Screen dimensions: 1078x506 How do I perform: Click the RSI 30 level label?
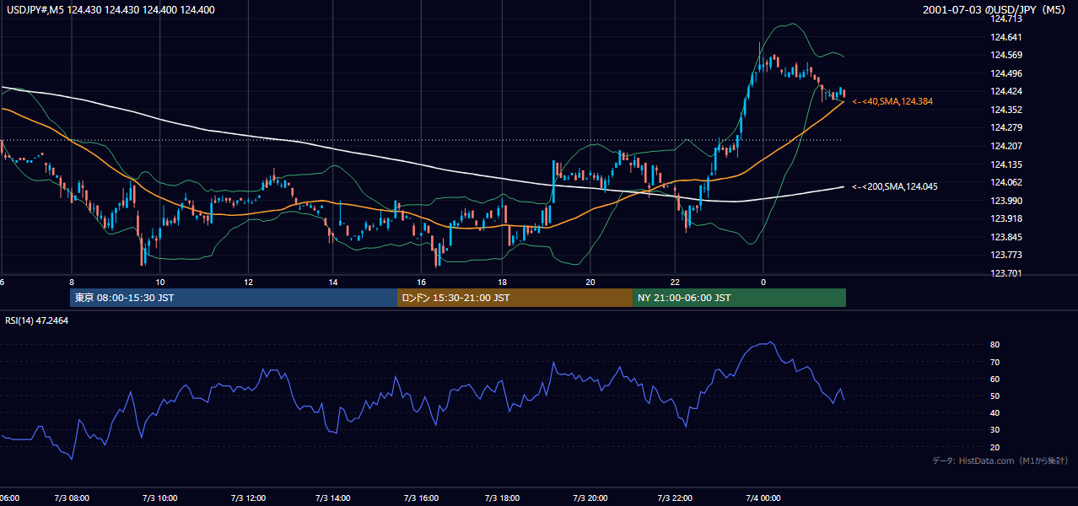coord(995,430)
